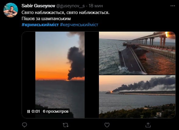Open the sunset smoke video thumbnail
The image size is (179, 130).
coord(60,75)
